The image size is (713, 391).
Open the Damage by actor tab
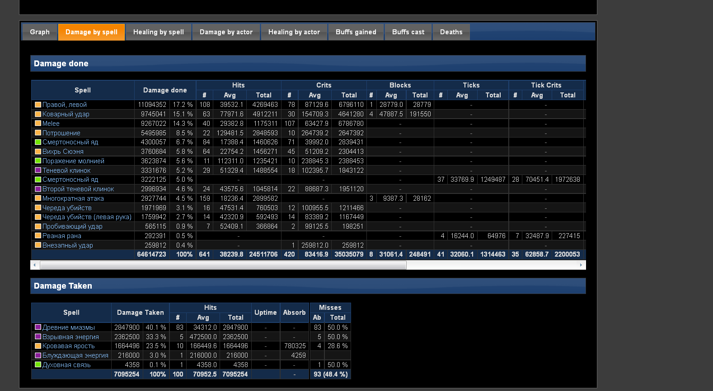pyautogui.click(x=226, y=32)
